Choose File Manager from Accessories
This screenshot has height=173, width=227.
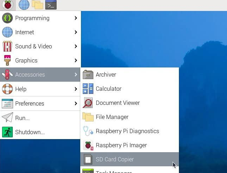pos(112,117)
